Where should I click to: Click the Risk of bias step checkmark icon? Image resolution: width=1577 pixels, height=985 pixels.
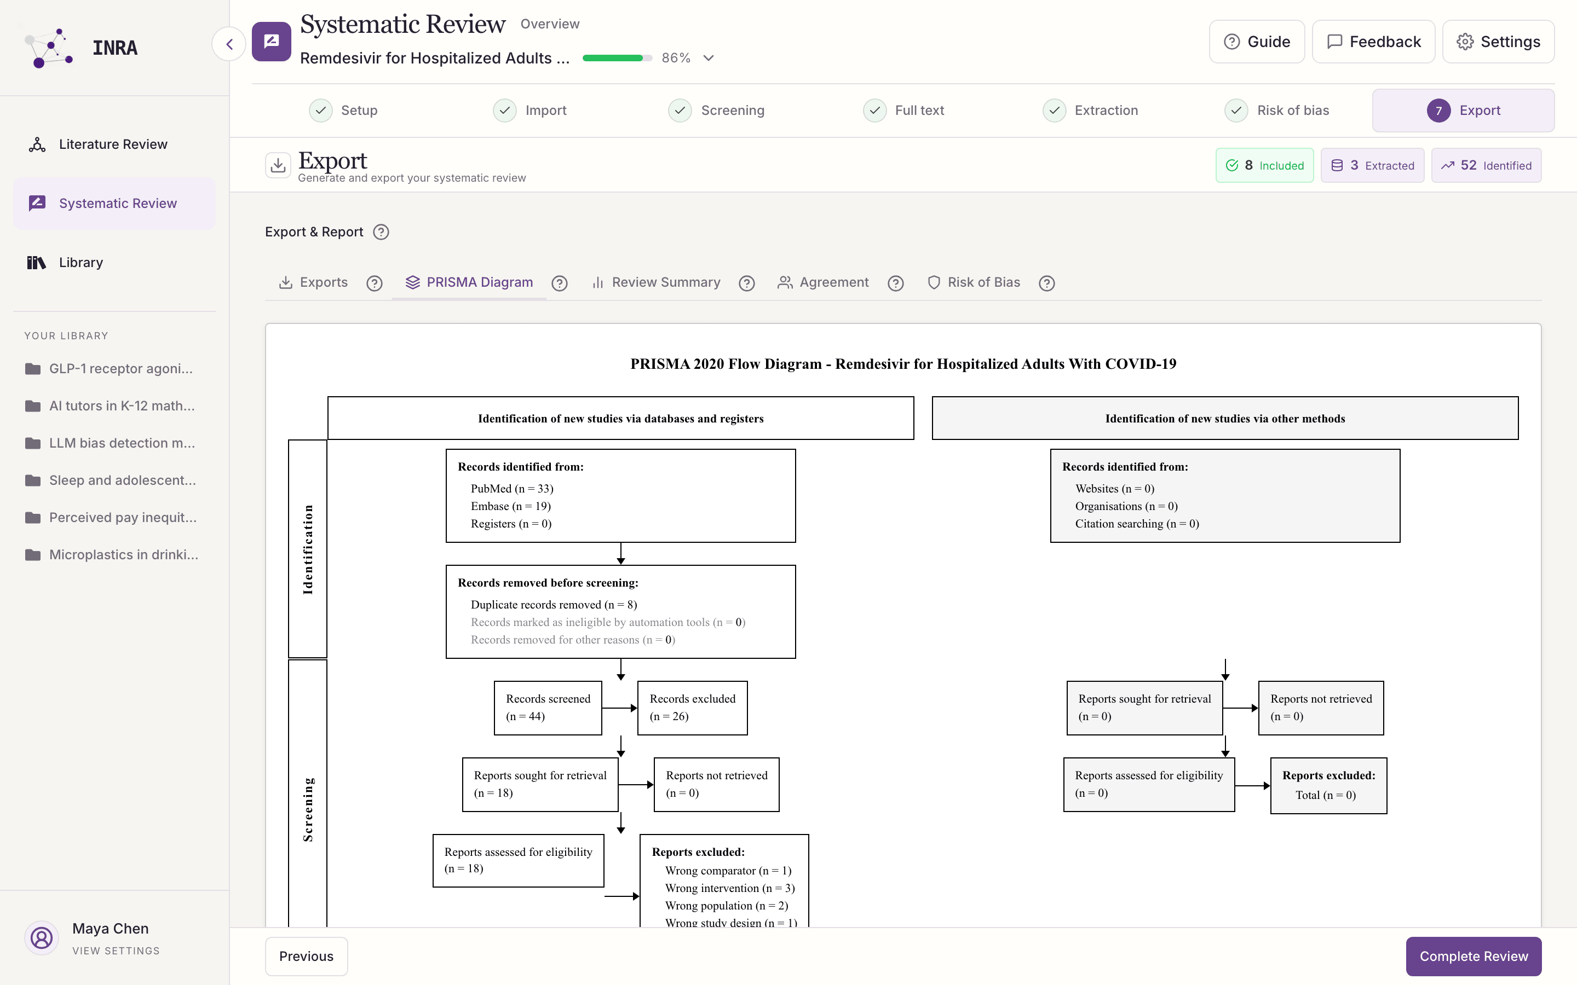click(1236, 110)
